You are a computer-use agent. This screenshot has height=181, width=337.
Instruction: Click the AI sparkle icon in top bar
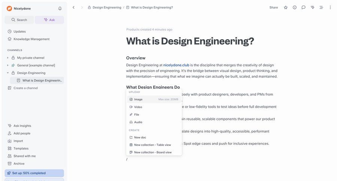(x=312, y=7)
